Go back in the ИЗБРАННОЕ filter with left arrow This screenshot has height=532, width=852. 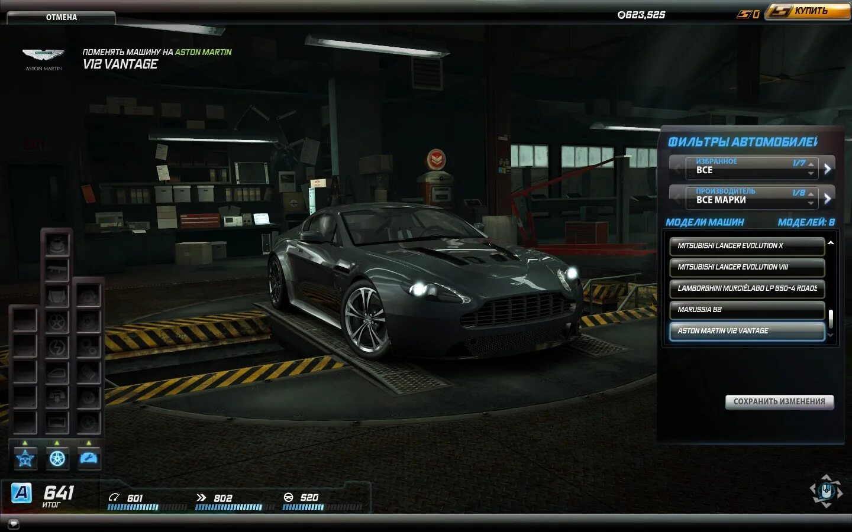[x=677, y=168]
